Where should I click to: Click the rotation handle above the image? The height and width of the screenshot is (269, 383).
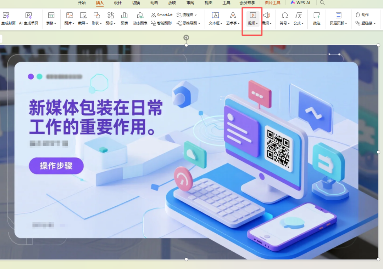[186, 38]
